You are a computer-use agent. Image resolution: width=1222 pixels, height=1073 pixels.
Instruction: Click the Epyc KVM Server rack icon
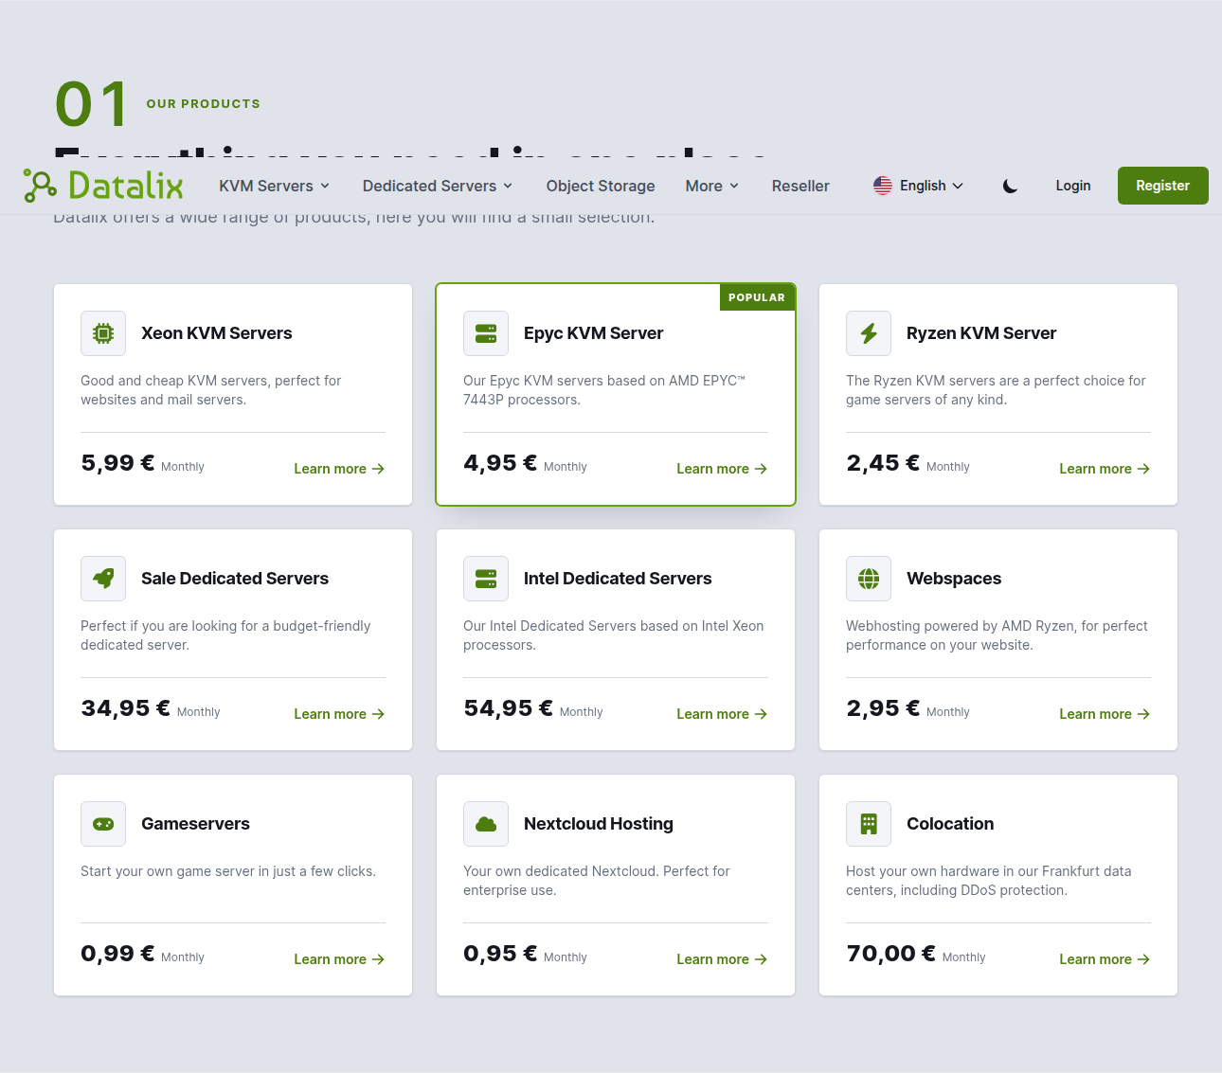486,333
